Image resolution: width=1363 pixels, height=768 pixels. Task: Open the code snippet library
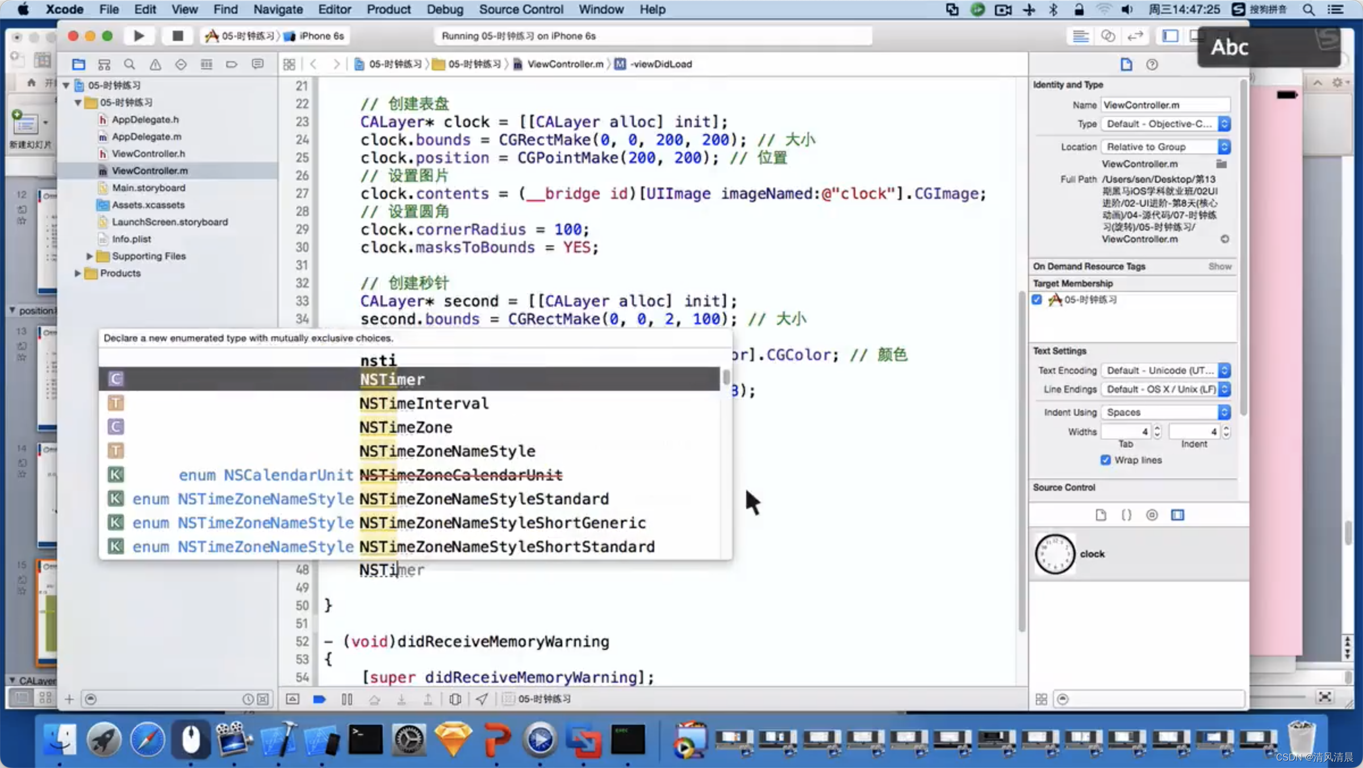pyautogui.click(x=1126, y=515)
